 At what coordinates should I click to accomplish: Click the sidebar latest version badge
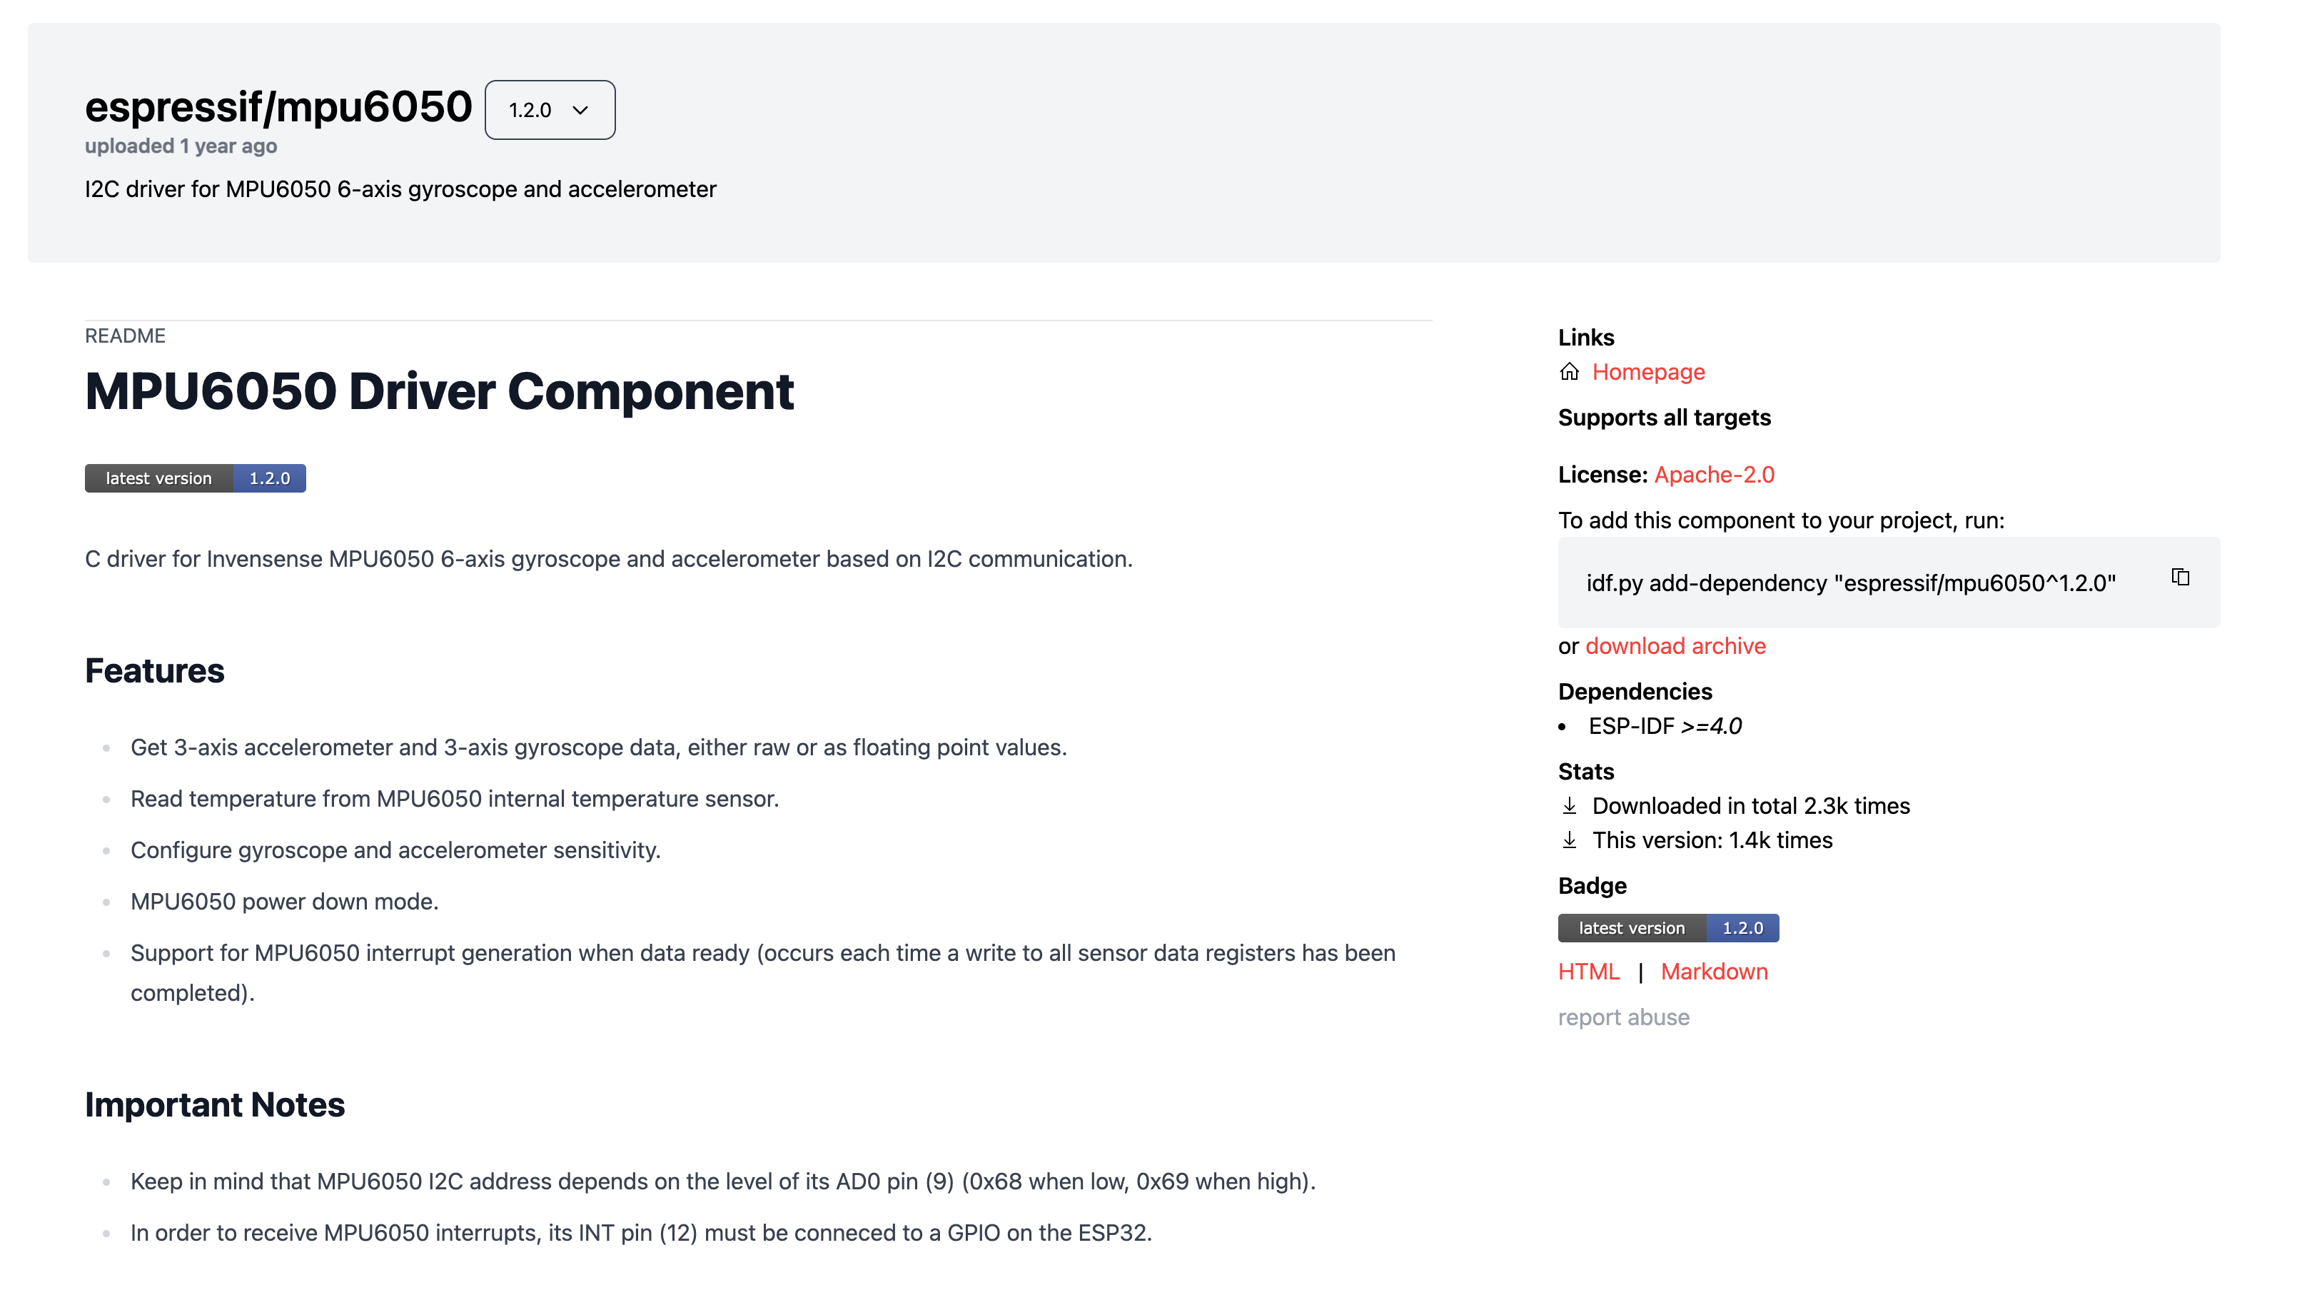click(1667, 927)
